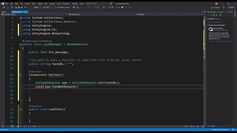Open the Git menu
The height and width of the screenshot is (133, 237).
(x=21, y=4)
